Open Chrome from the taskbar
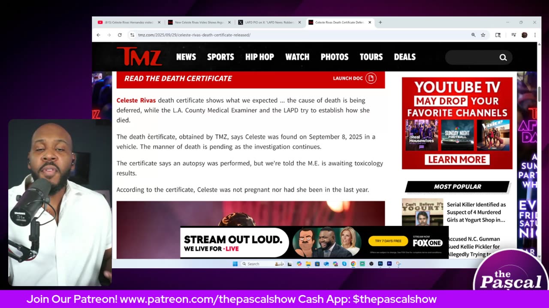Viewport: 549px width, 308px height. [353, 264]
